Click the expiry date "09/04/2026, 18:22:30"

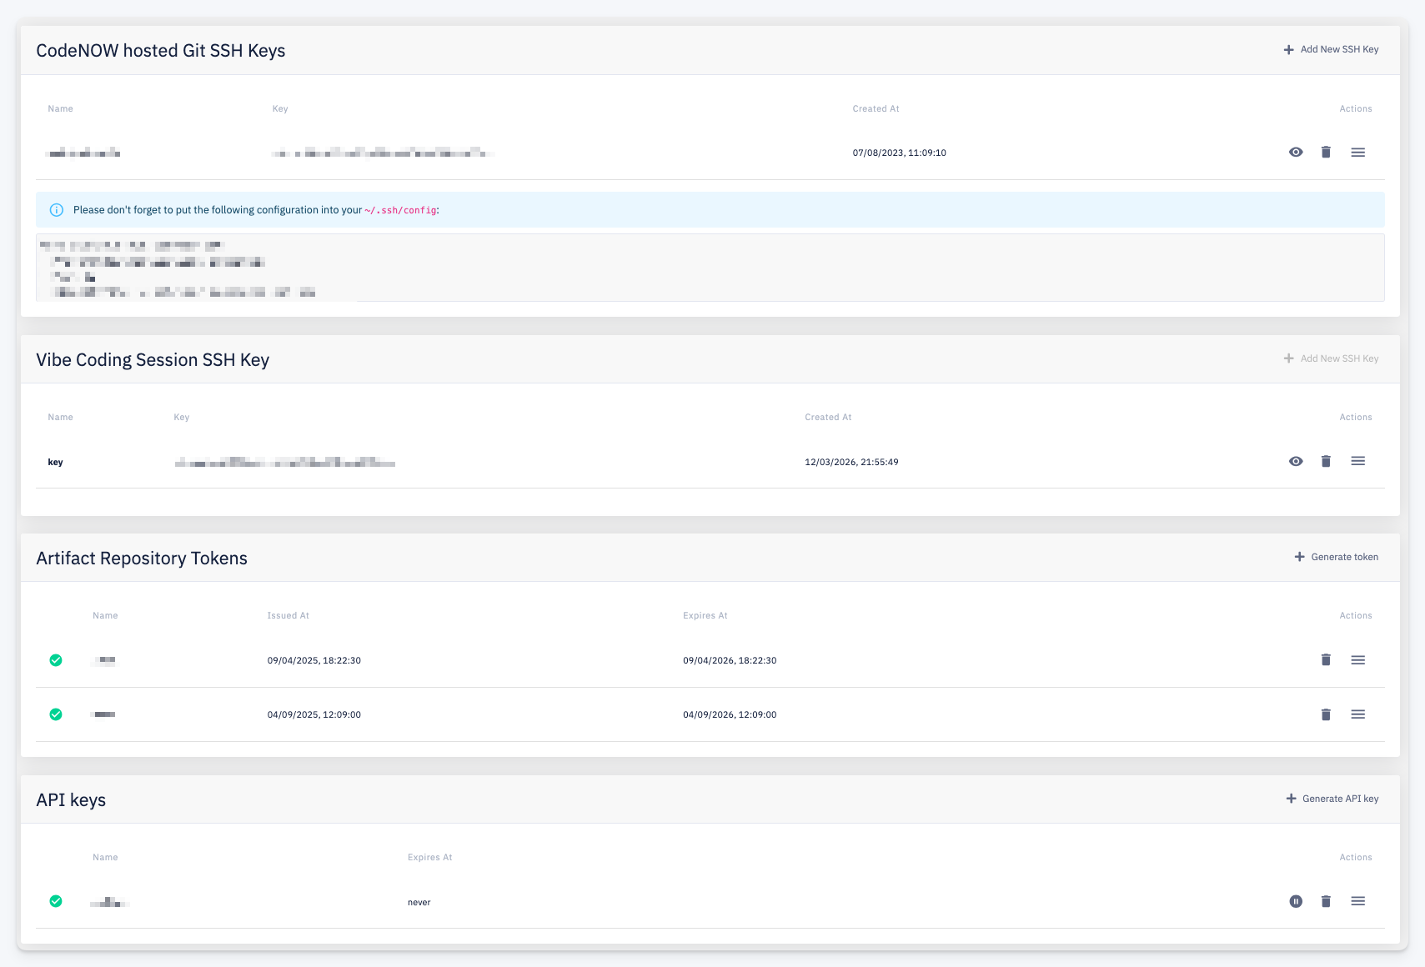click(x=730, y=660)
